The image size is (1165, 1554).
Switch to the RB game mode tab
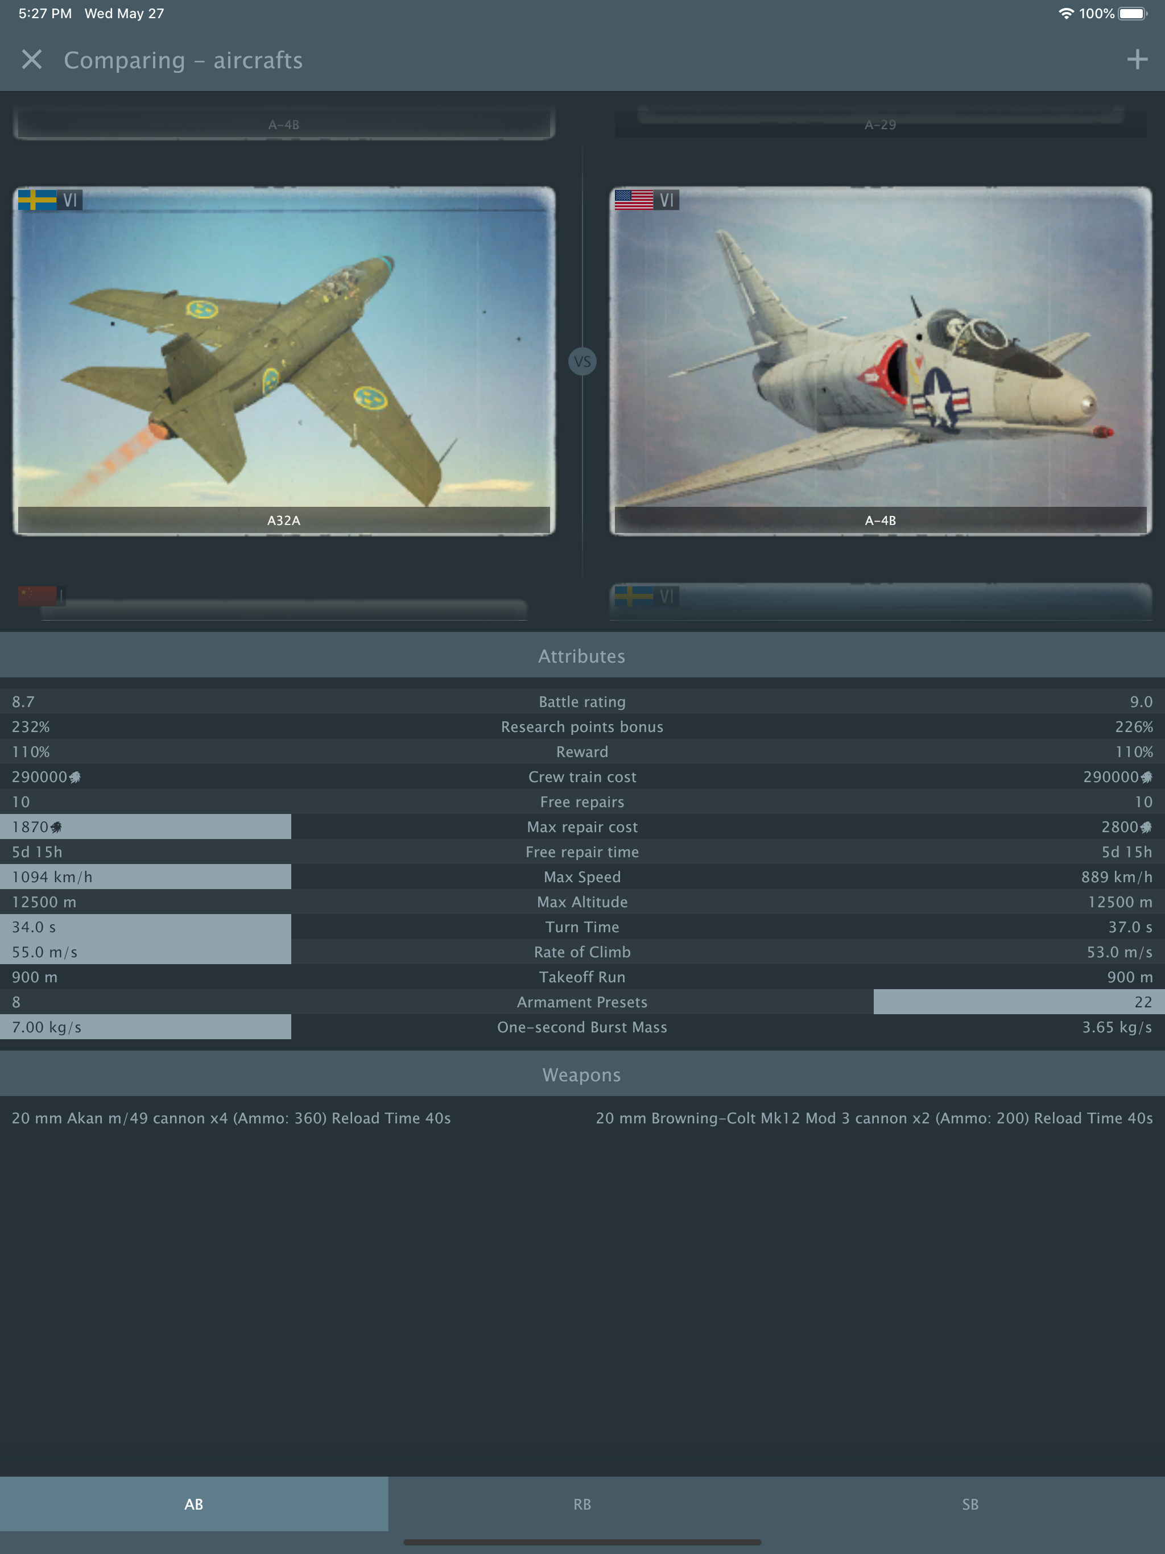click(x=582, y=1504)
